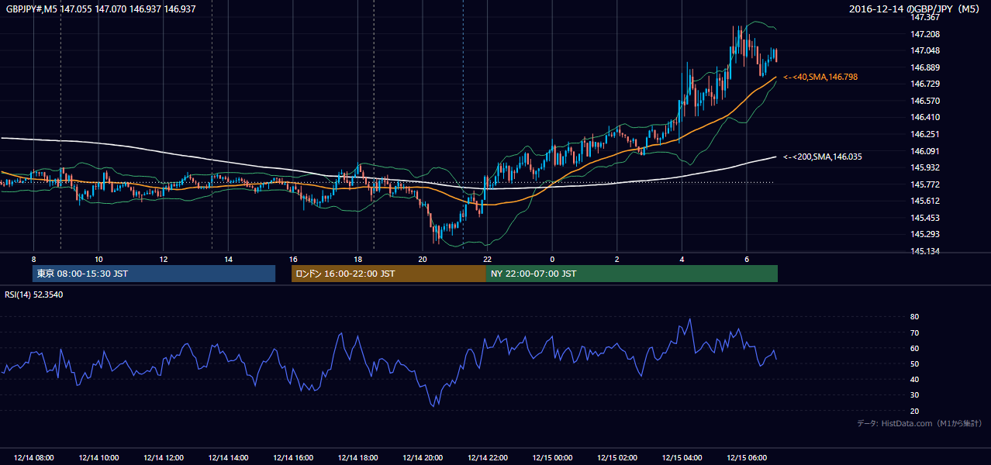Click hour label 0 under the price chart
This screenshot has width=991, height=465.
coord(552,259)
